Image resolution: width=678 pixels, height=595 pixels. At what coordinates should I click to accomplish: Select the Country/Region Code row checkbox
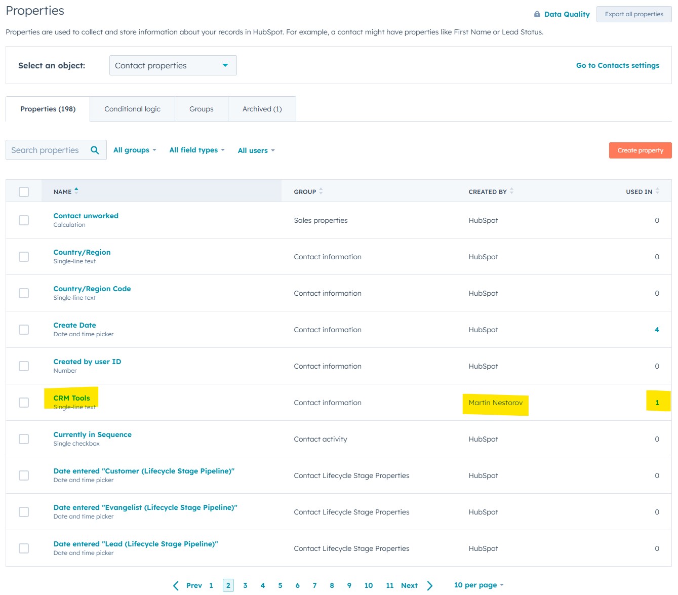point(24,293)
